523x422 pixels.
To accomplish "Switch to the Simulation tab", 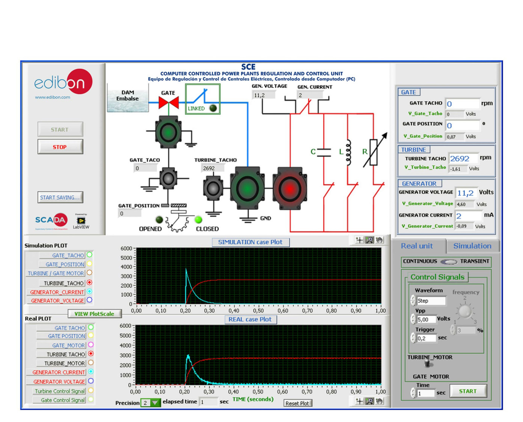I will 472,246.
